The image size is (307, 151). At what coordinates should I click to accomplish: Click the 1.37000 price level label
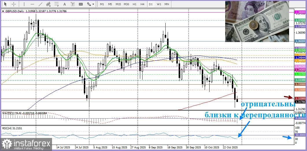300,26
